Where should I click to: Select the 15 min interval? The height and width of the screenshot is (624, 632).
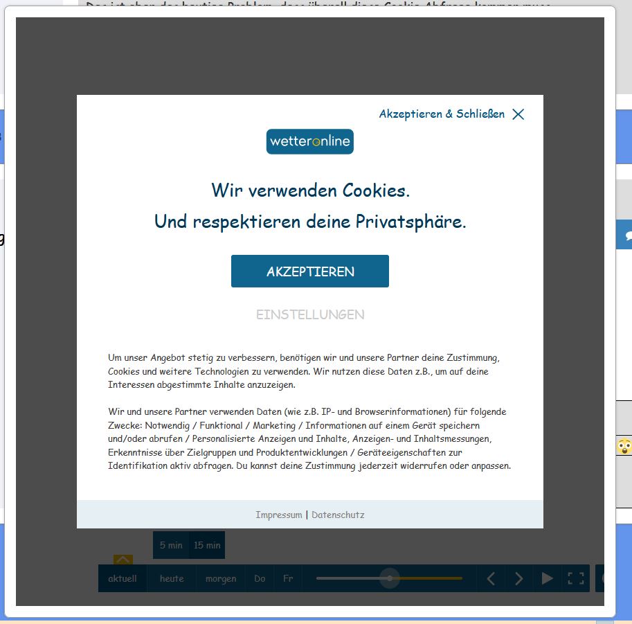(207, 545)
